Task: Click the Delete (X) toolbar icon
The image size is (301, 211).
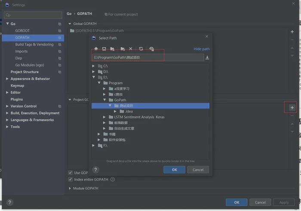Action: click(131, 49)
